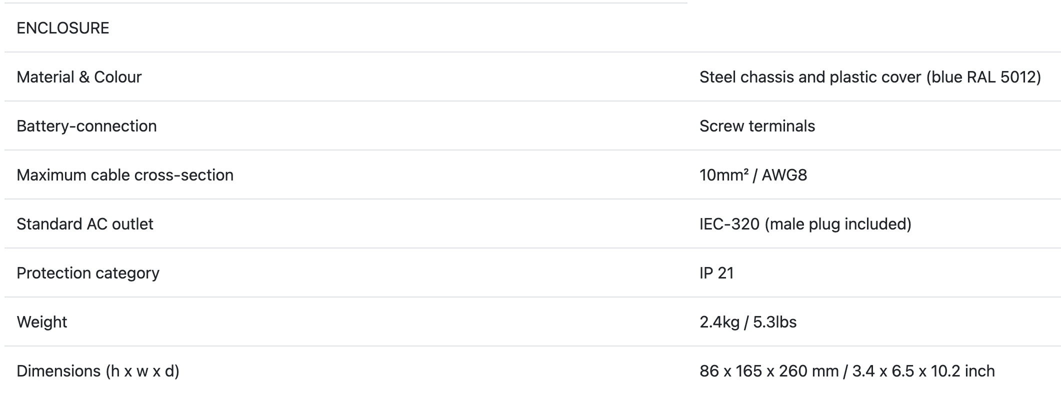
Task: Click the Material & Colour label
Action: tap(79, 77)
